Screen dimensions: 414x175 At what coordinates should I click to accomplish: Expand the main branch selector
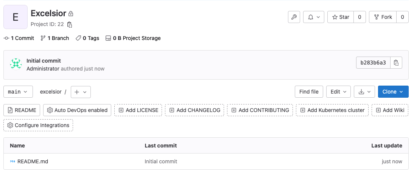[18, 92]
